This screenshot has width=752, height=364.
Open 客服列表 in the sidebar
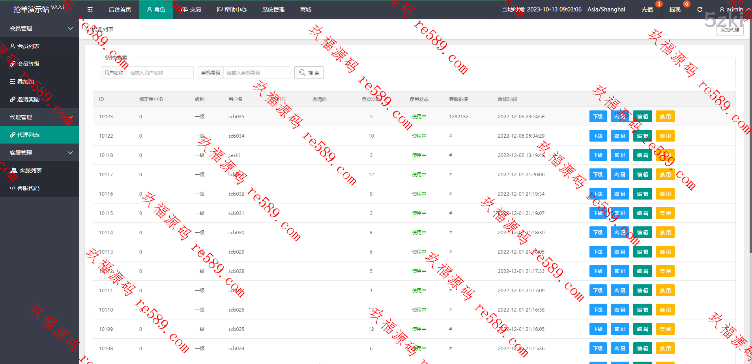[x=30, y=170]
